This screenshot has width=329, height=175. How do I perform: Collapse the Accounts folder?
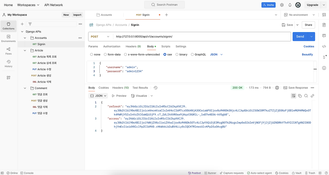pyautogui.click(x=25, y=38)
